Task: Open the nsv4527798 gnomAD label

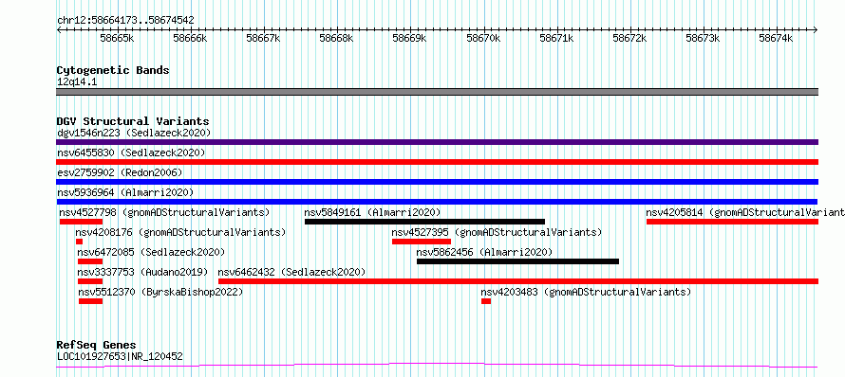Action: coord(165,212)
